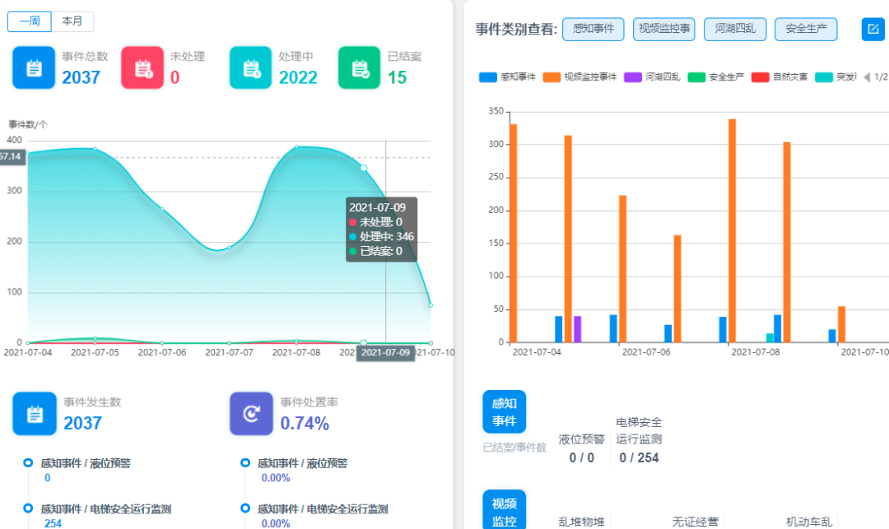Click 乱堆物堆 label
Viewport: 889px width, 529px height.
coord(581,522)
